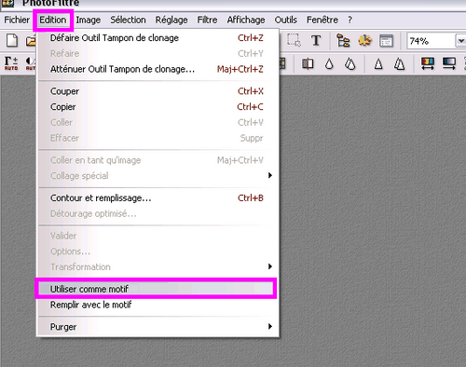466x367 pixels.
Task: Select the Text tool T icon
Action: (316, 40)
